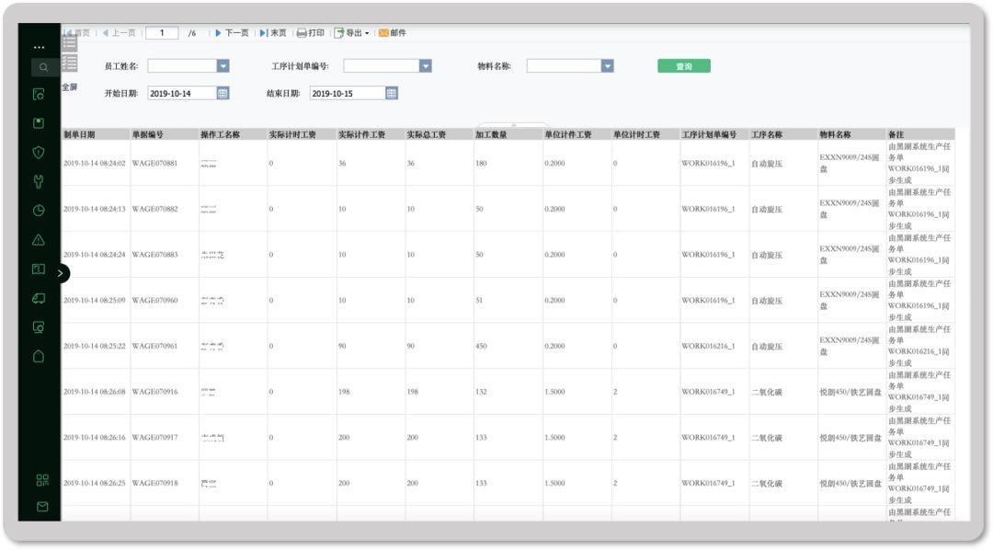Viewport: 993px width, 550px height.
Task: Open the 结束日期 calendar picker
Action: (x=392, y=93)
